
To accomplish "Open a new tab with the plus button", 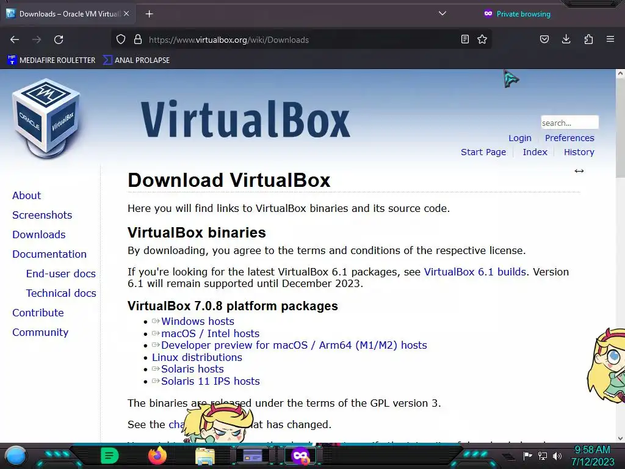I will [150, 14].
